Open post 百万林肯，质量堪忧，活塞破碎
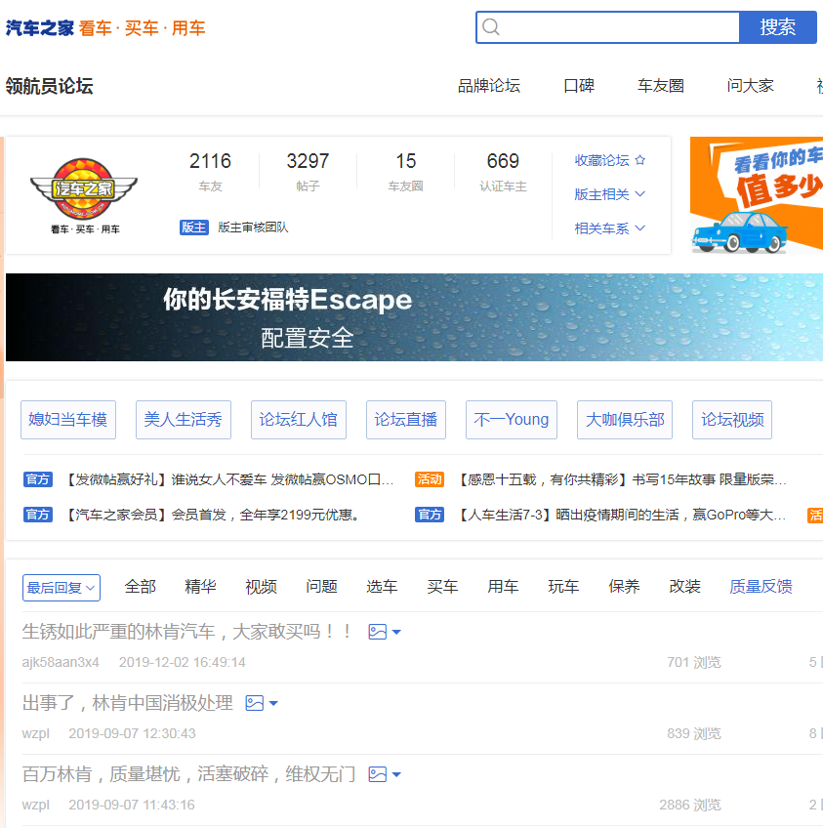The image size is (823, 828). tap(189, 774)
